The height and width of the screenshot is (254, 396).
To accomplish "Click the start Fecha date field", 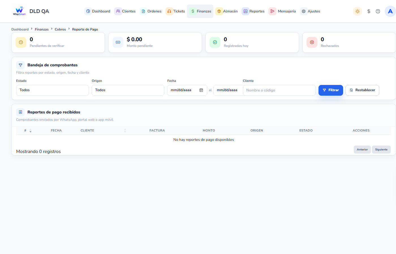I will coord(187,90).
